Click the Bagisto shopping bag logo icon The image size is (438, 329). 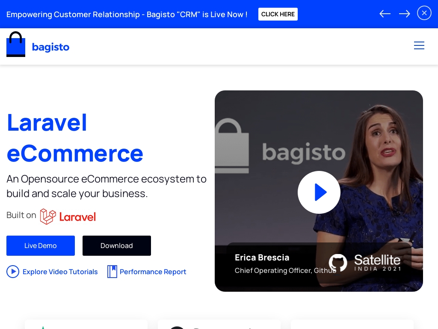(x=16, y=45)
